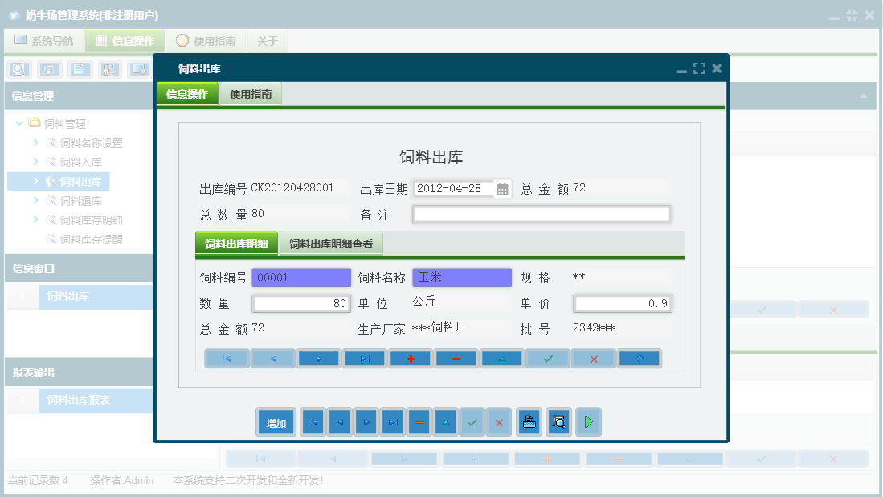The width and height of the screenshot is (883, 497).
Task: Switch to the 使用指南 tab in the 饲料出库 dialog
Action: click(x=251, y=94)
